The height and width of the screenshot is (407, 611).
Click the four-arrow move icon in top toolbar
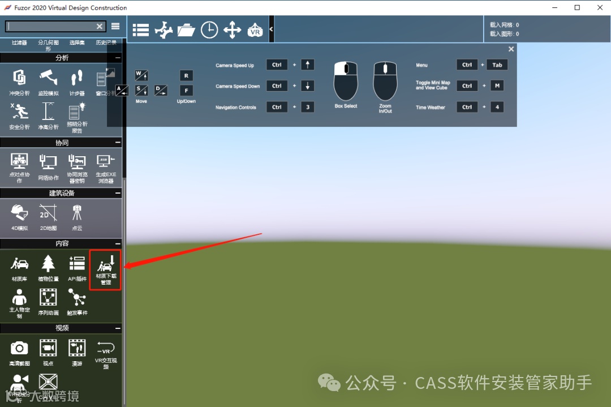(x=233, y=29)
